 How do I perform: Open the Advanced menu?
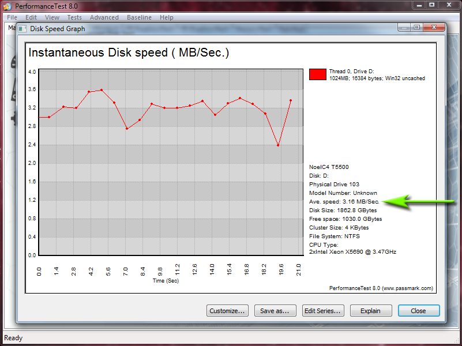104,17
